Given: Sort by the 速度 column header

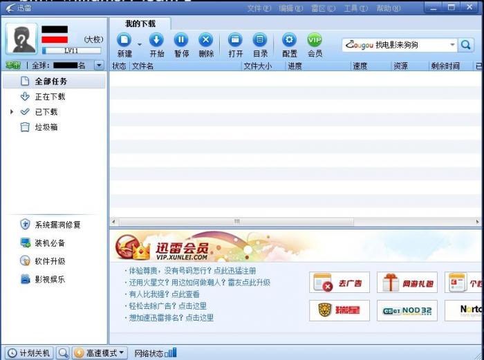Looking at the screenshot, I should pos(371,66).
